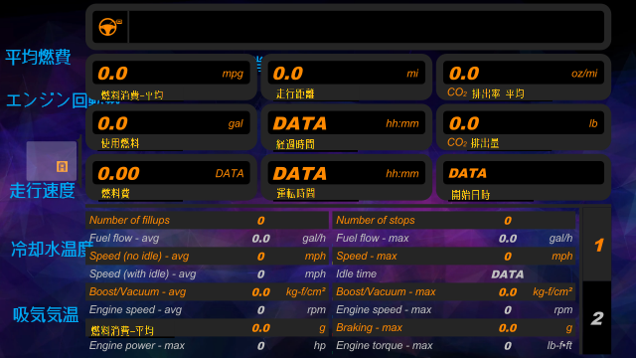Select the 走行速度 menu item

click(x=42, y=190)
